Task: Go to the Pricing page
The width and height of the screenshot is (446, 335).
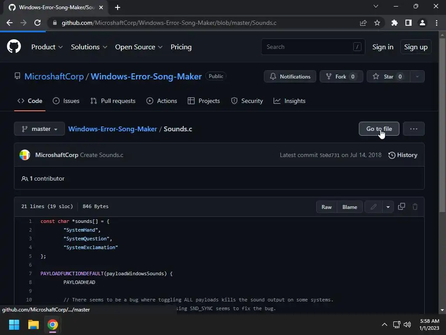Action: pyautogui.click(x=181, y=47)
